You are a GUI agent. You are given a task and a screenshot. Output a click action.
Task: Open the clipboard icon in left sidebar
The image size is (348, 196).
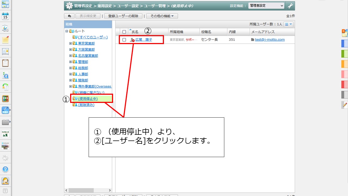5,63
